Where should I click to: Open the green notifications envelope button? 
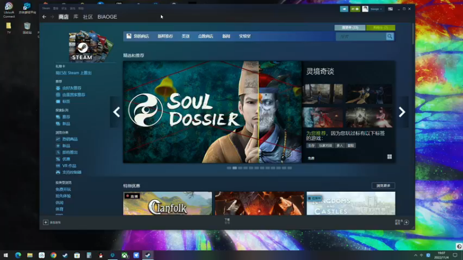355,9
